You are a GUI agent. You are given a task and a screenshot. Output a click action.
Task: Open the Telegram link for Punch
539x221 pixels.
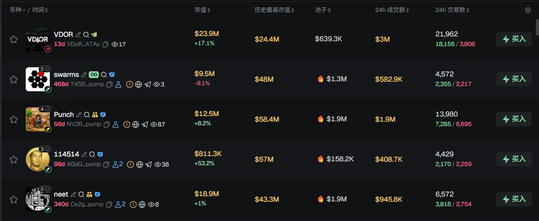pyautogui.click(x=145, y=125)
